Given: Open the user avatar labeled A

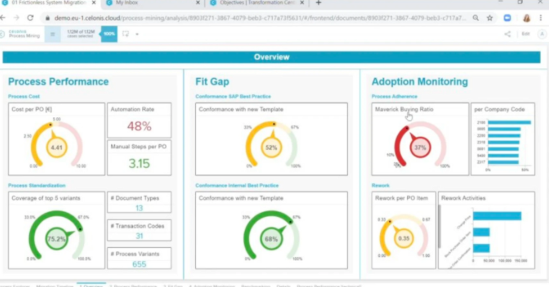Looking at the screenshot, I should (542, 34).
